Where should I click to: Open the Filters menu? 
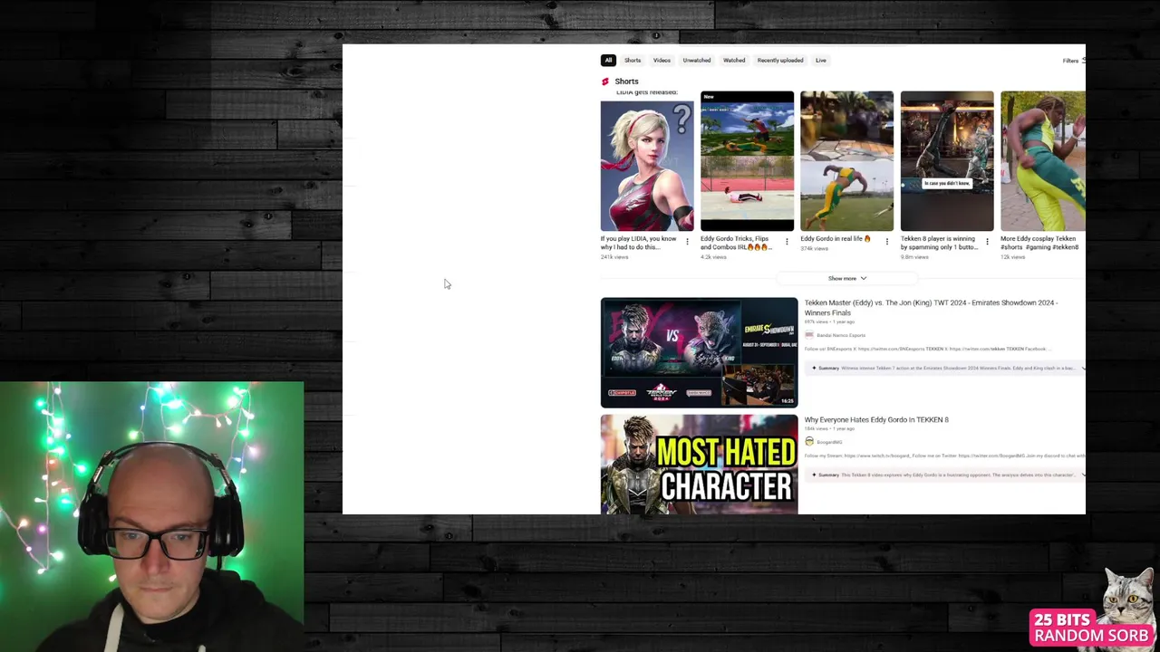coord(1073,61)
